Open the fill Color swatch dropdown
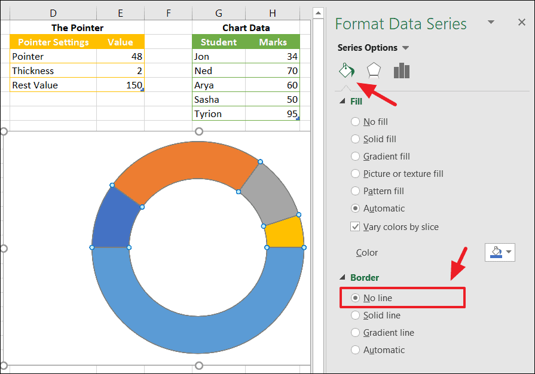The image size is (535, 374). 500,252
